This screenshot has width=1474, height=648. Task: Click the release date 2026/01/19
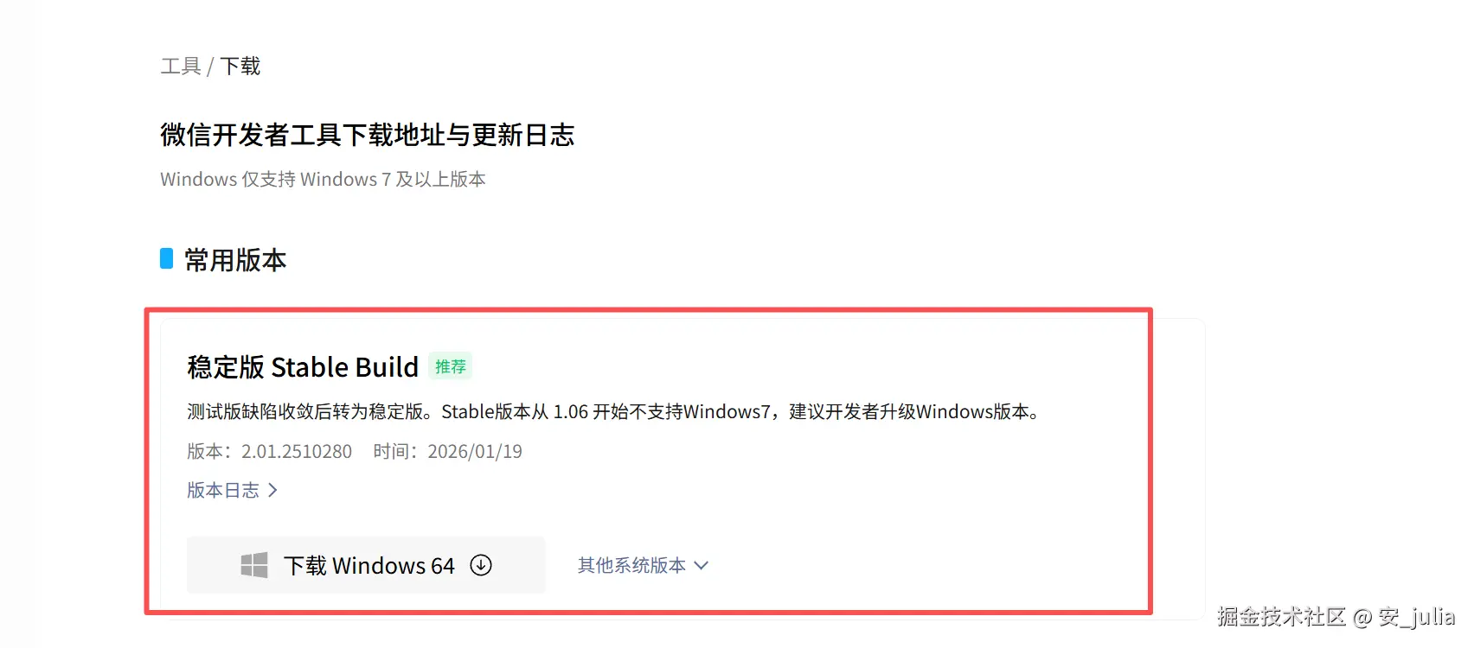475,451
